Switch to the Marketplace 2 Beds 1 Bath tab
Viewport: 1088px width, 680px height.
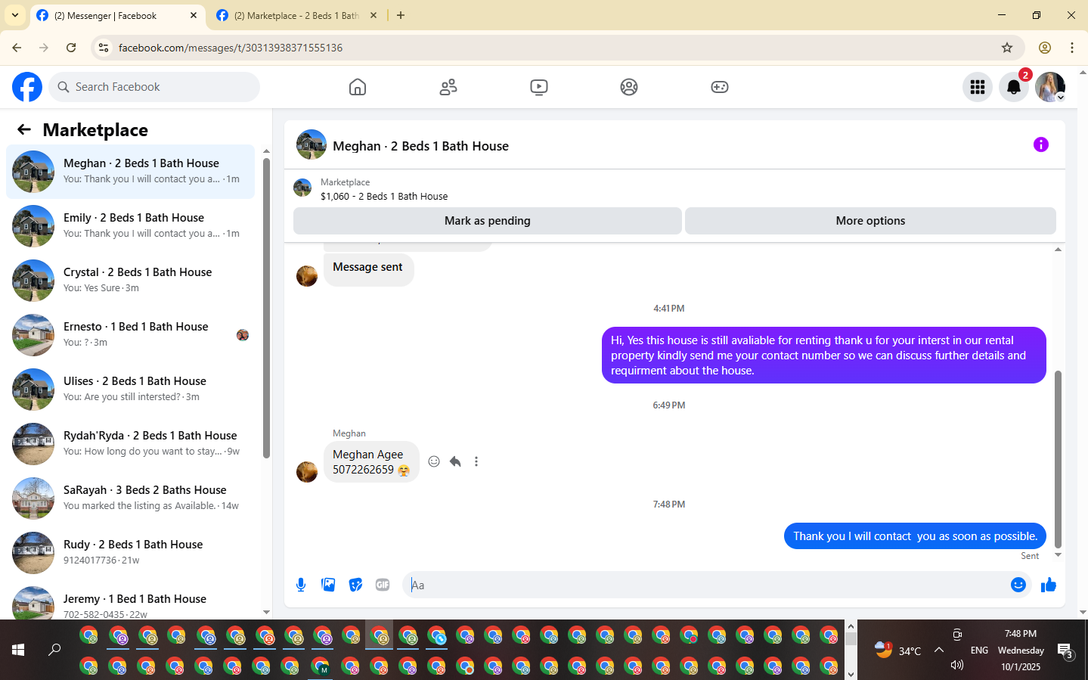(x=296, y=16)
